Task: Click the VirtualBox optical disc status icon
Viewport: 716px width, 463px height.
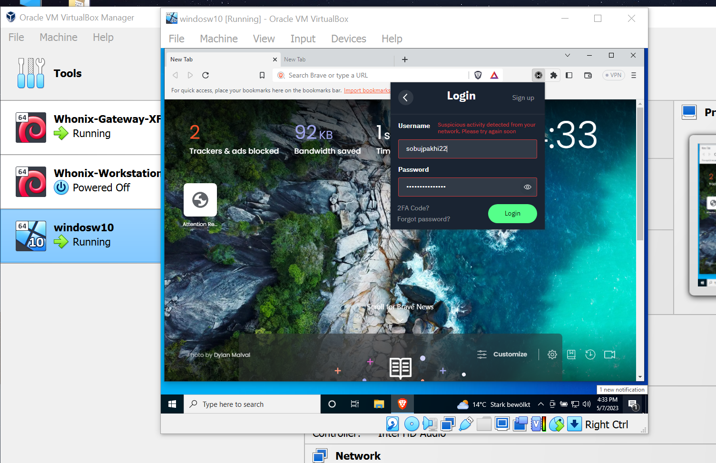Action: (412, 424)
